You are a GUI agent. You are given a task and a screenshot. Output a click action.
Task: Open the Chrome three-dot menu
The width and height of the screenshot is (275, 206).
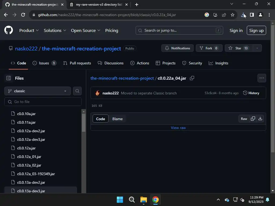coord(269,15)
